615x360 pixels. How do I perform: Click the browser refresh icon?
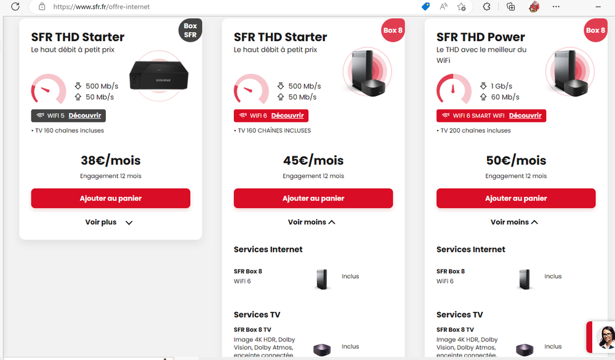(x=15, y=7)
